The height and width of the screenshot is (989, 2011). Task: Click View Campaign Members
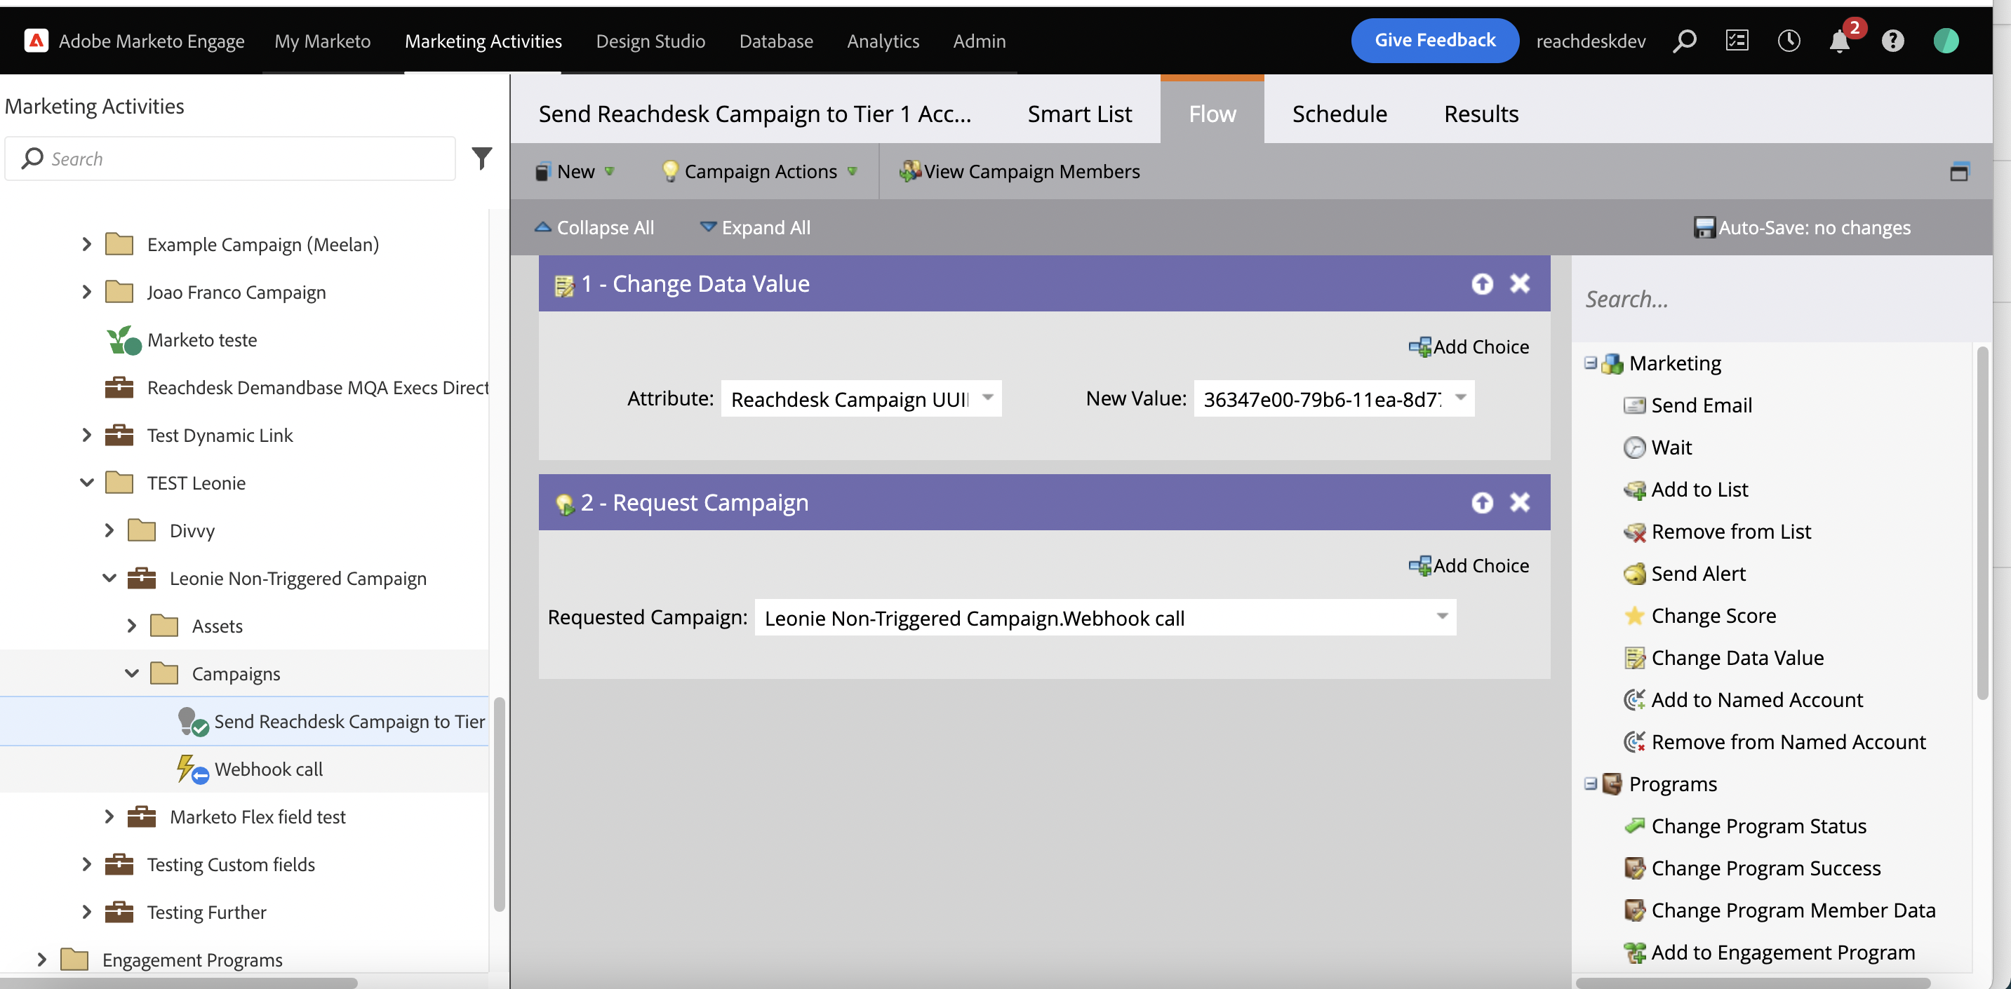point(1020,171)
